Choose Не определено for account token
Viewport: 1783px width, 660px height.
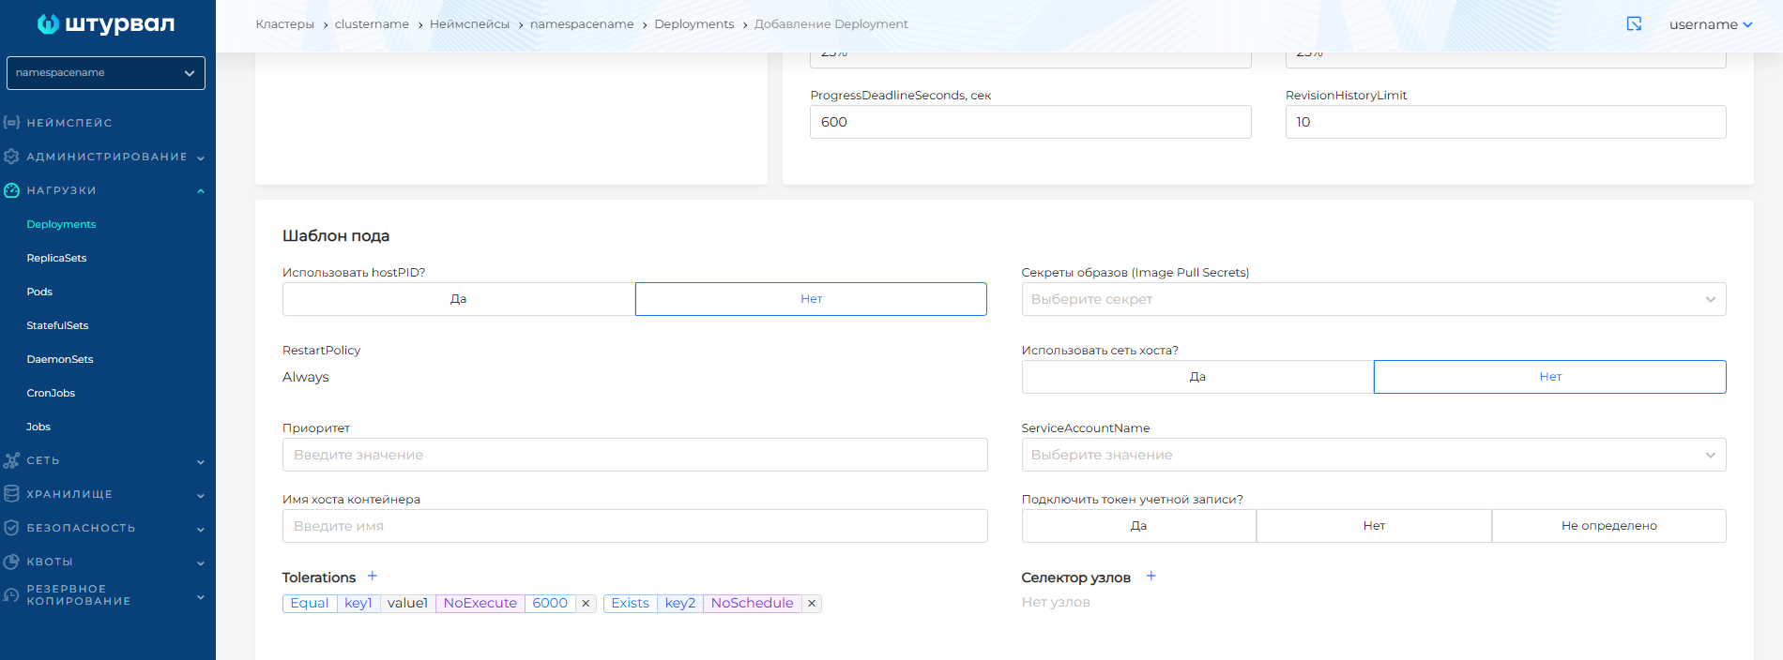click(1608, 526)
